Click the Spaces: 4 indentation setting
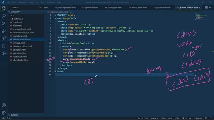 tap(154, 118)
